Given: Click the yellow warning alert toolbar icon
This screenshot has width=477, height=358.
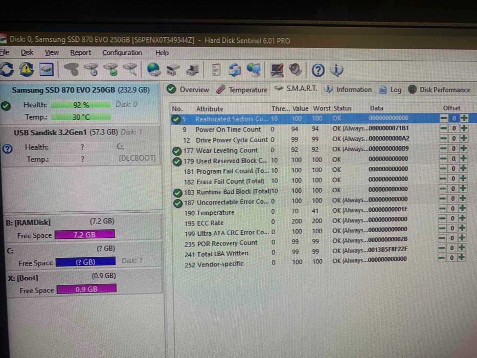Looking at the screenshot, I should pyautogui.click(x=27, y=70).
